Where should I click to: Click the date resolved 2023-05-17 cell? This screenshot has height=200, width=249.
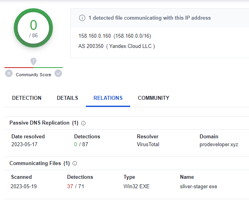[x=24, y=144]
